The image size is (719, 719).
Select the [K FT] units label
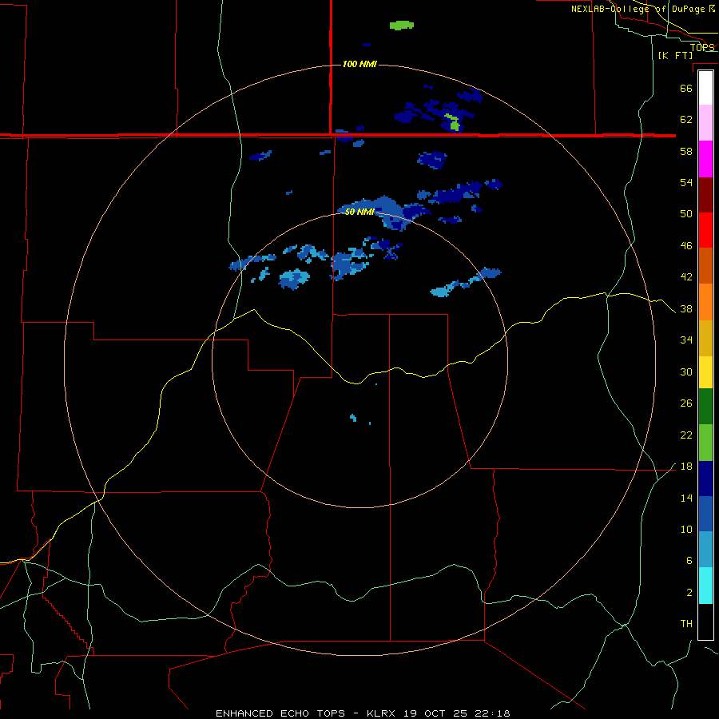point(675,55)
